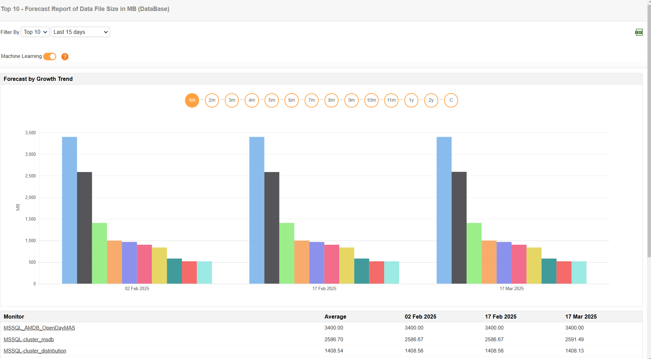Select the 1m forecast period
The height and width of the screenshot is (359, 651).
click(192, 100)
